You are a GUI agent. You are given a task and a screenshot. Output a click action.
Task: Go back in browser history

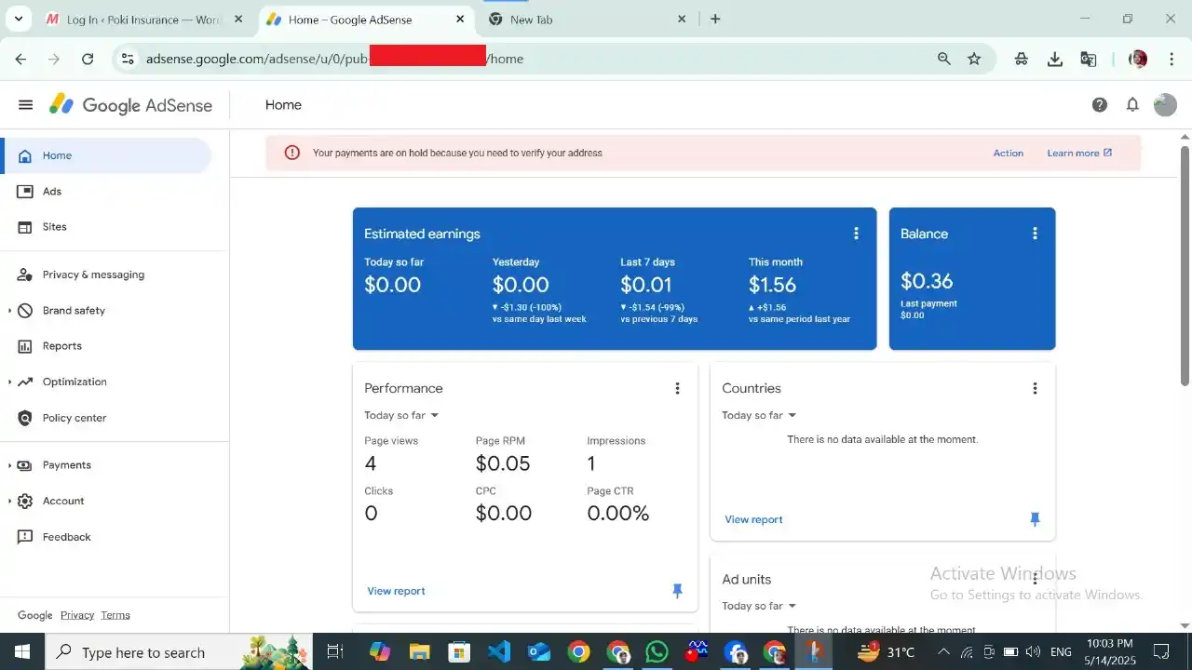(x=20, y=59)
